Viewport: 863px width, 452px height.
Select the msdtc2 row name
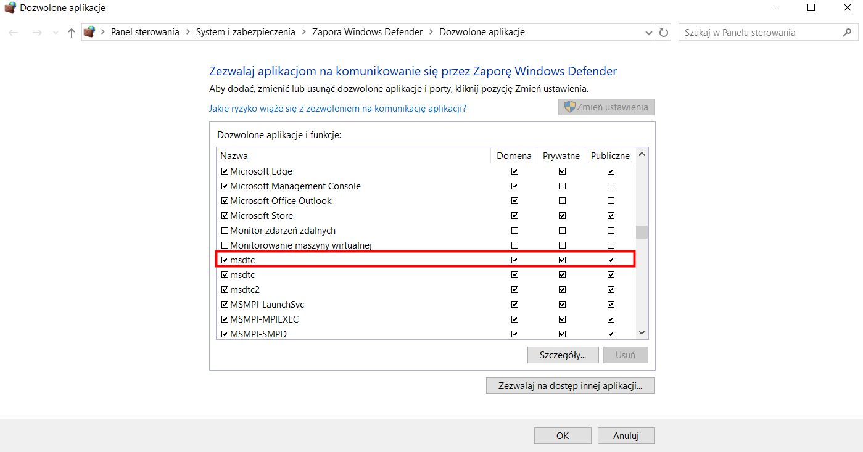pyautogui.click(x=245, y=290)
